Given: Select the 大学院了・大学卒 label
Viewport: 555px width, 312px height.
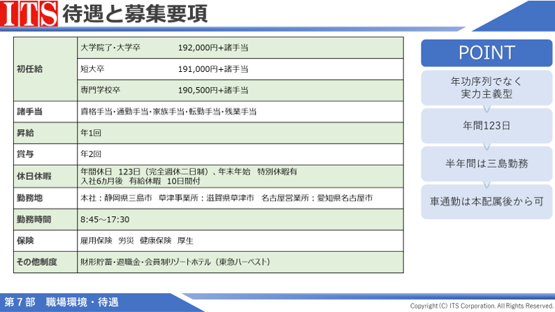Looking at the screenshot, I should coord(110,47).
